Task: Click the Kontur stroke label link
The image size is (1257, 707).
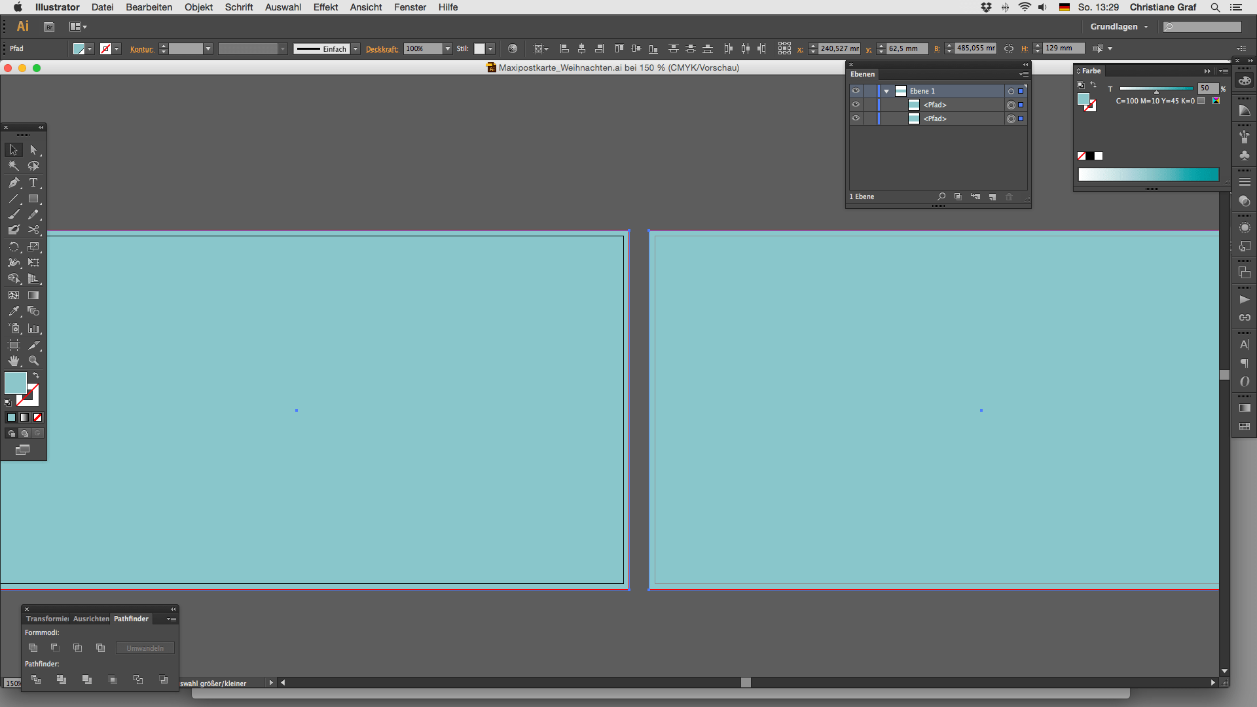Action: pyautogui.click(x=141, y=49)
